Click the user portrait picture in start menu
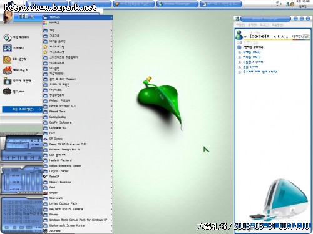Screen dimensions: 313x234 (8, 17)
